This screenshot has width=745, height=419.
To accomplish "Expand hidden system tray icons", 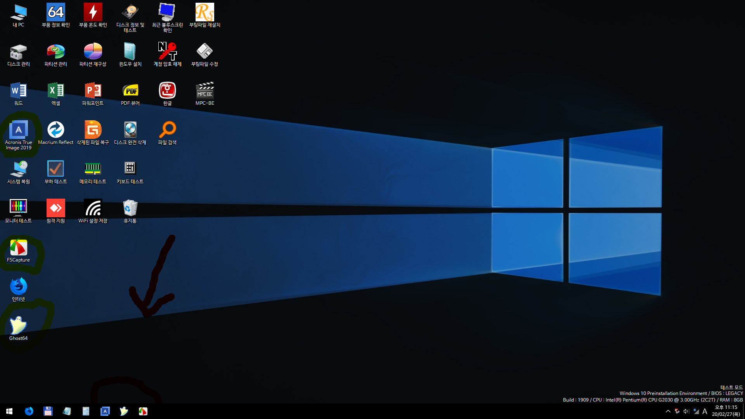I will click(668, 411).
